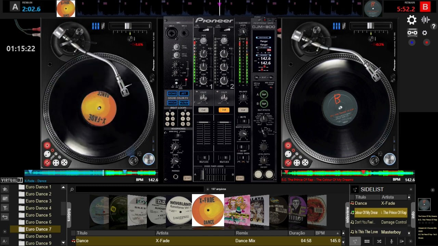Select Damage Control track in sidelist

point(394,222)
